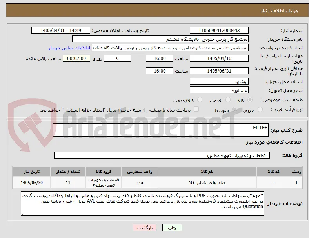Select the کالا/خدمت radio button
This screenshot has height=238, width=309.
[x=200, y=100]
